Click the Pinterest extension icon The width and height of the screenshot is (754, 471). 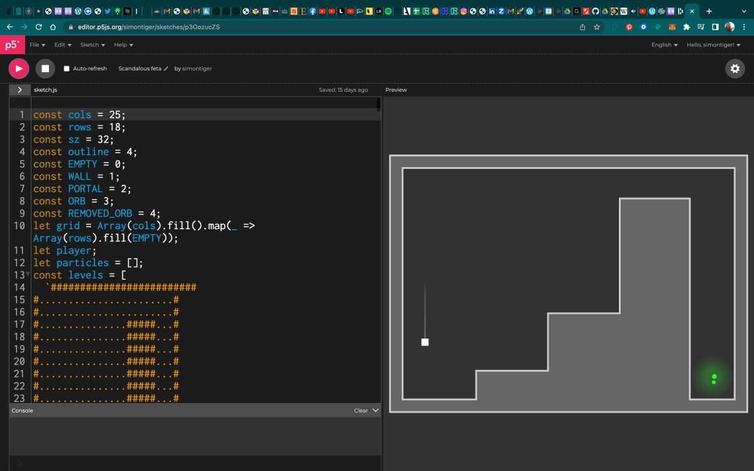(629, 27)
